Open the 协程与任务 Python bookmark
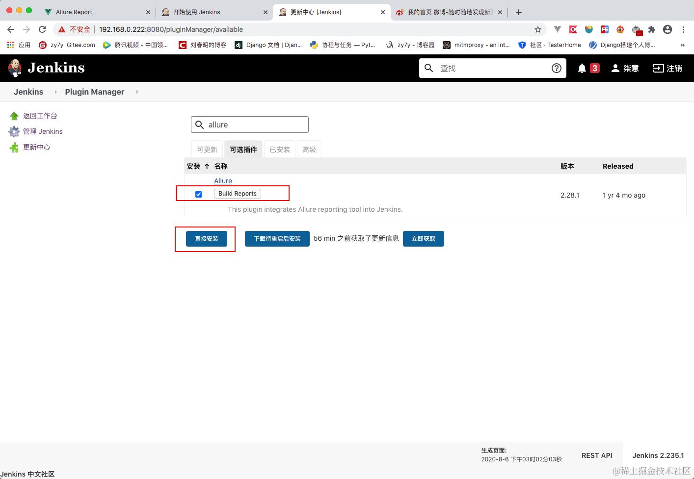Viewport: 694px width, 479px height. tap(343, 45)
